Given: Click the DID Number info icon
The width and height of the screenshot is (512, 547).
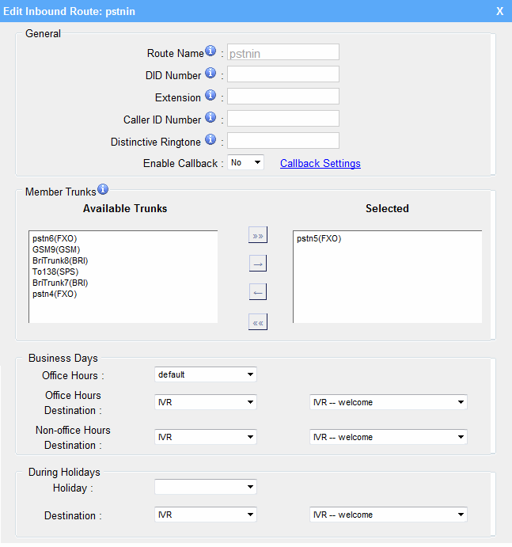Looking at the screenshot, I should point(210,74).
